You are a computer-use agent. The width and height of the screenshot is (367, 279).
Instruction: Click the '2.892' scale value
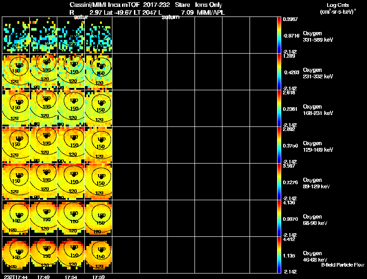[289, 129]
